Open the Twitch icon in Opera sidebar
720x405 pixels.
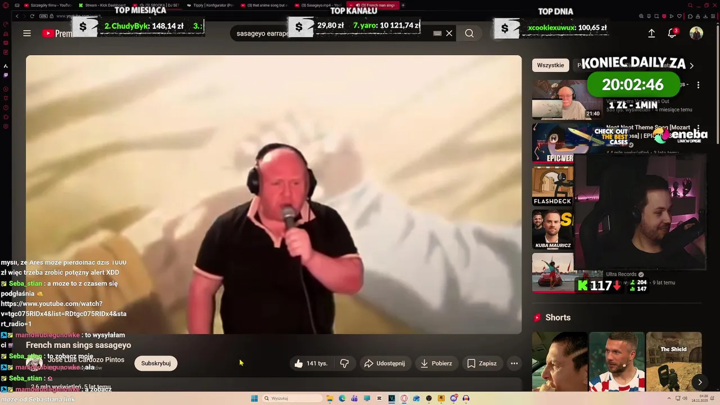coord(6,75)
